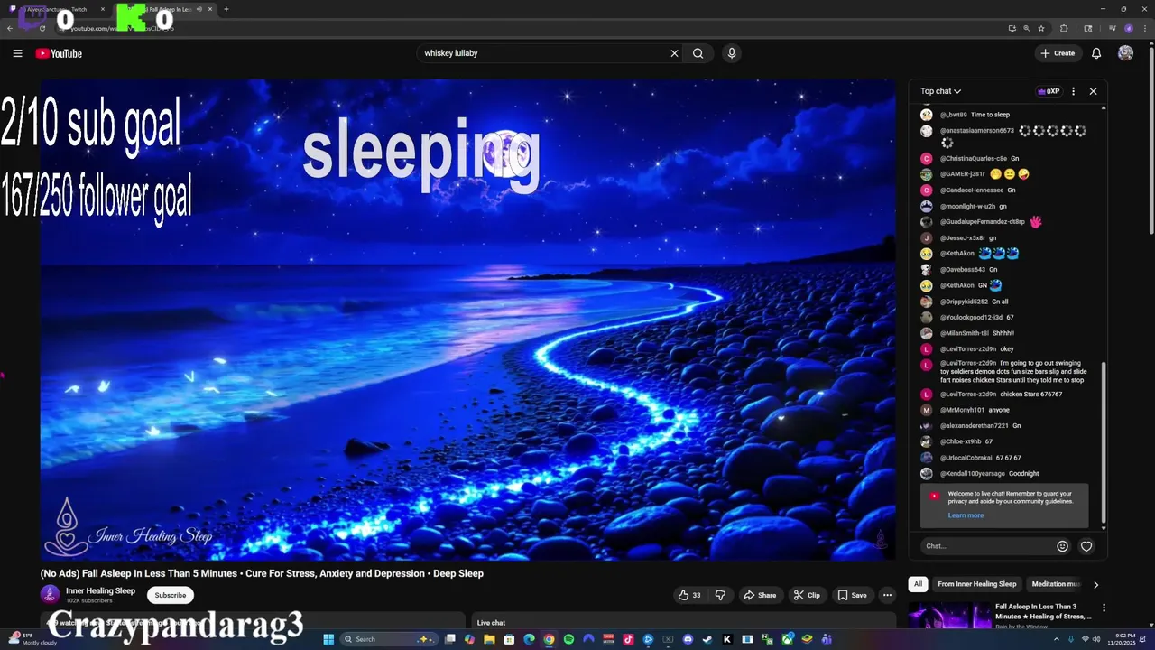The height and width of the screenshot is (650, 1155).
Task: Follow the Learn more chat guidelines link
Action: point(966,515)
